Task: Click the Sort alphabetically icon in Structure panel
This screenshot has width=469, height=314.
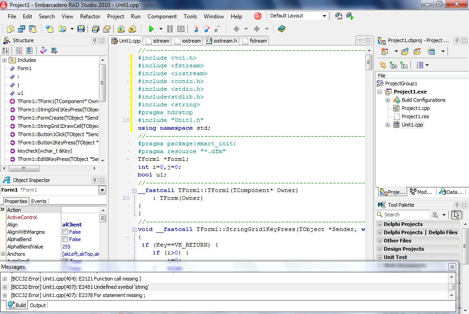Action: pyautogui.click(x=6, y=51)
